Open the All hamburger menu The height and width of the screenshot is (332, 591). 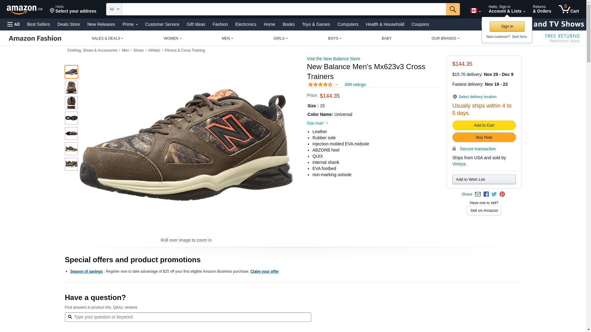(14, 24)
